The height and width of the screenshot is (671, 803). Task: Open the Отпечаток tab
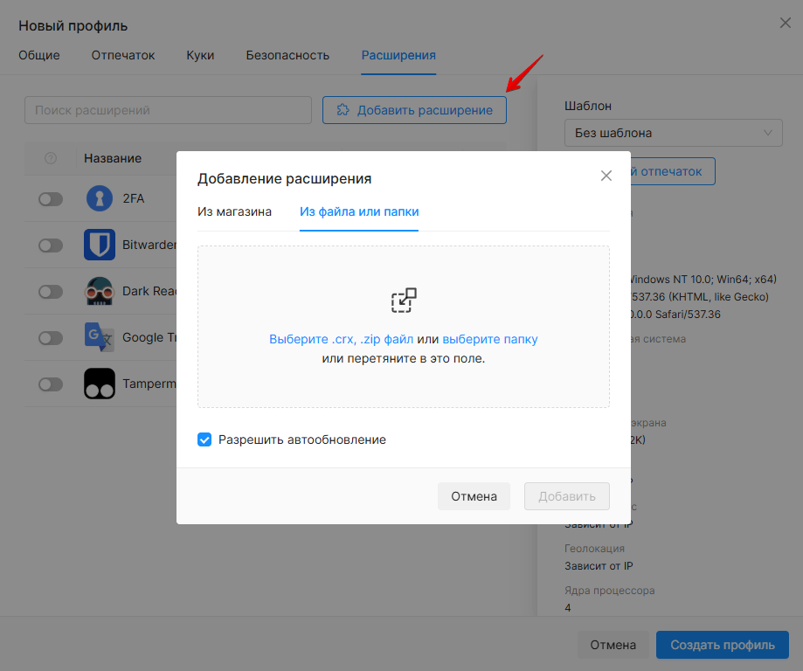(123, 55)
